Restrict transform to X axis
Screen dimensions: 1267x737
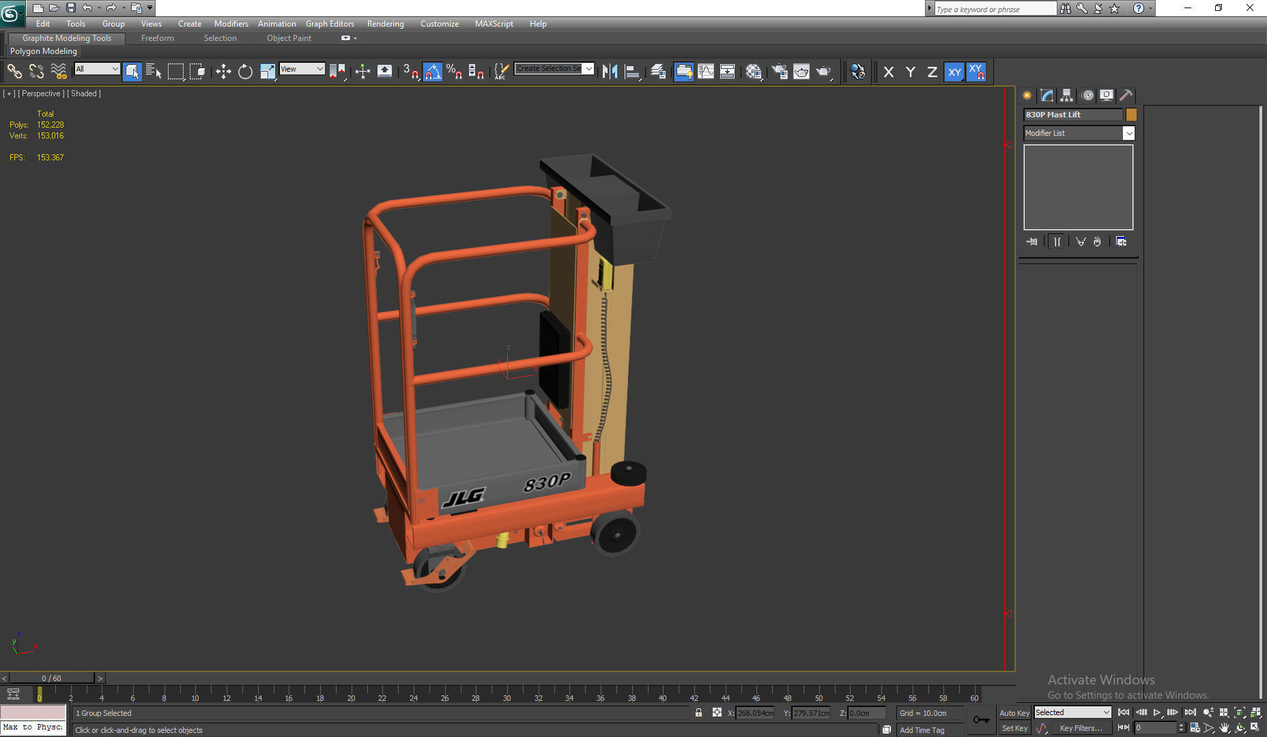tap(888, 72)
